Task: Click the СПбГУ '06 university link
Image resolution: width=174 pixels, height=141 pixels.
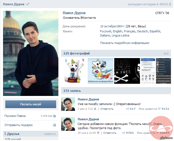Action: pos(162,13)
